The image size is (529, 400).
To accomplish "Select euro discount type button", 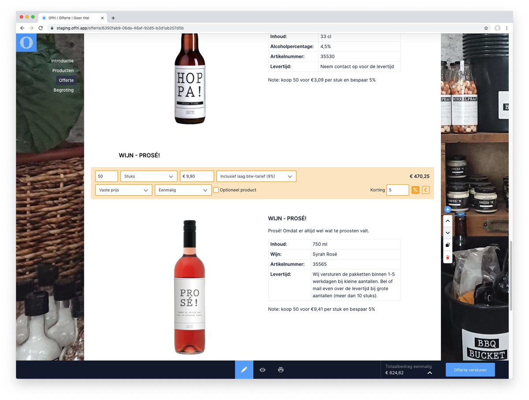I will [425, 190].
